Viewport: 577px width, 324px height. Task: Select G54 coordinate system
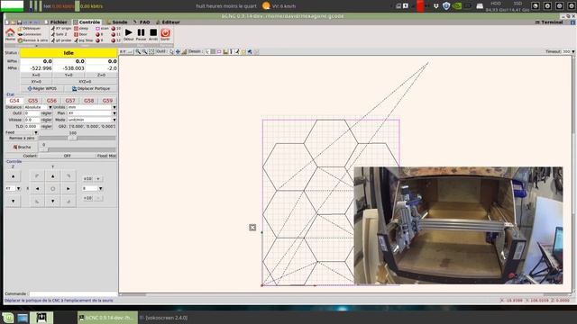[x=14, y=100]
